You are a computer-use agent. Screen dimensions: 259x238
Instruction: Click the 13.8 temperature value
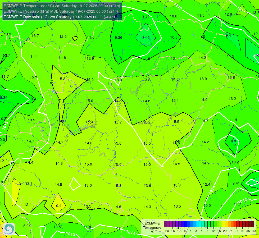click(x=231, y=78)
